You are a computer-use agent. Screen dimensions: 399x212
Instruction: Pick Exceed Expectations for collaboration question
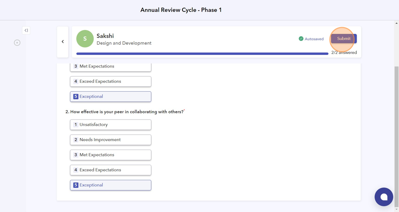110,170
